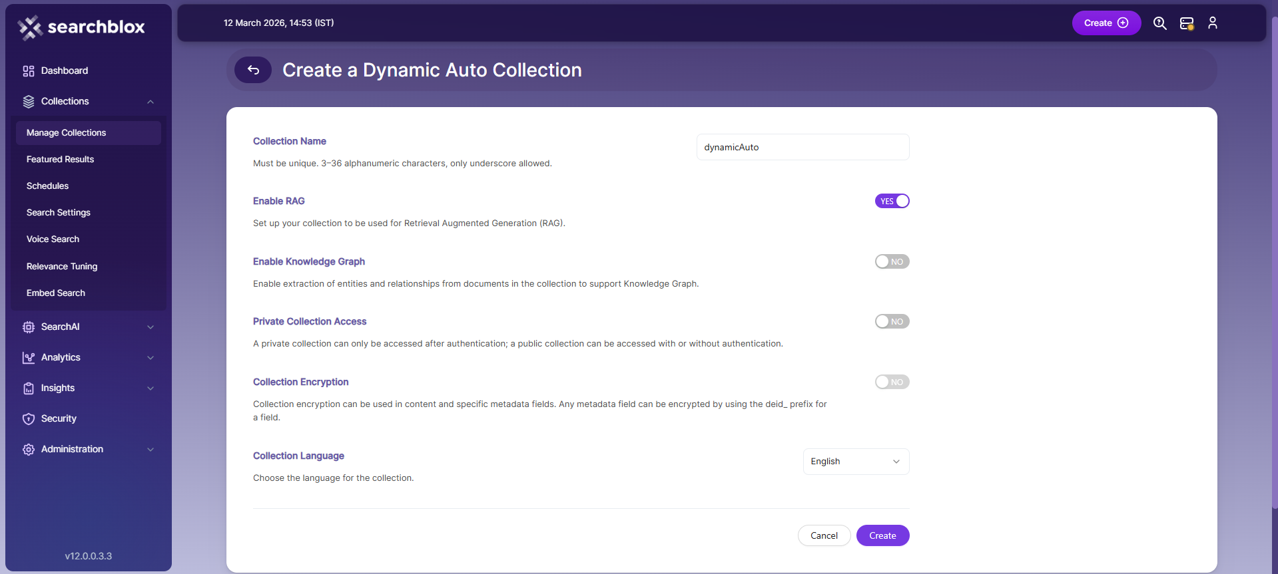This screenshot has width=1278, height=574.
Task: Open the search magnifier icon in header
Action: click(1159, 23)
